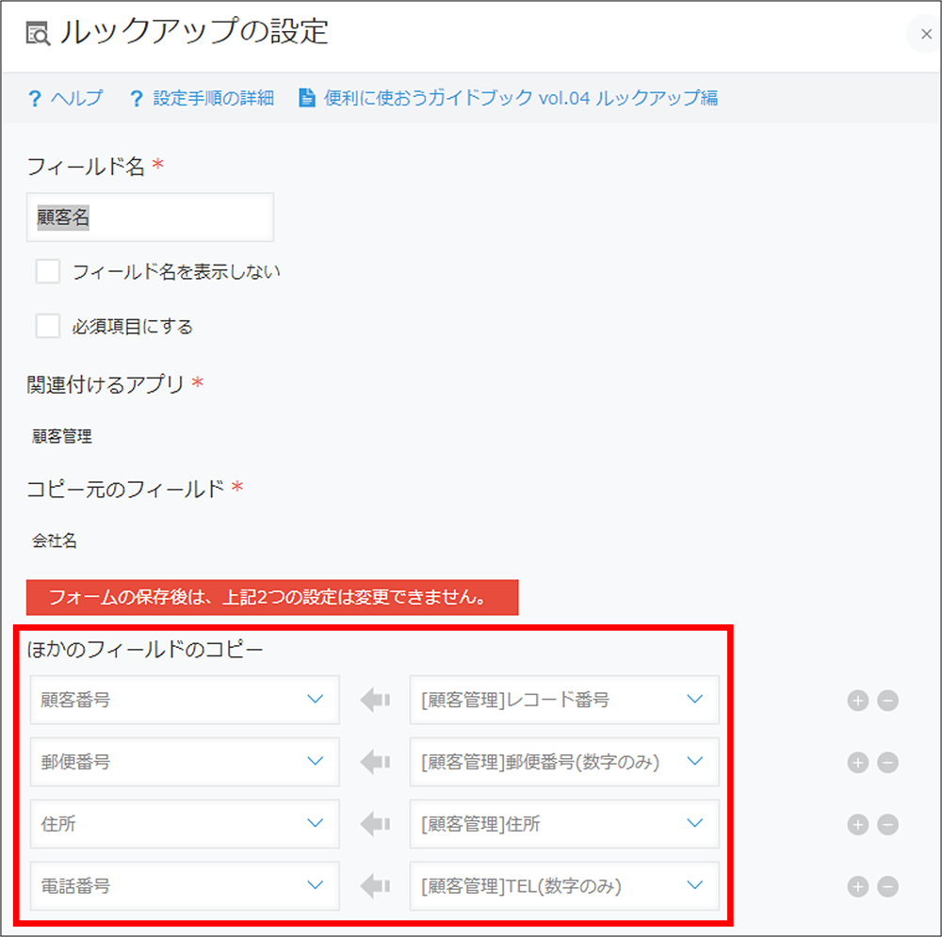Click the コピー元のフィールド label

pos(125,489)
